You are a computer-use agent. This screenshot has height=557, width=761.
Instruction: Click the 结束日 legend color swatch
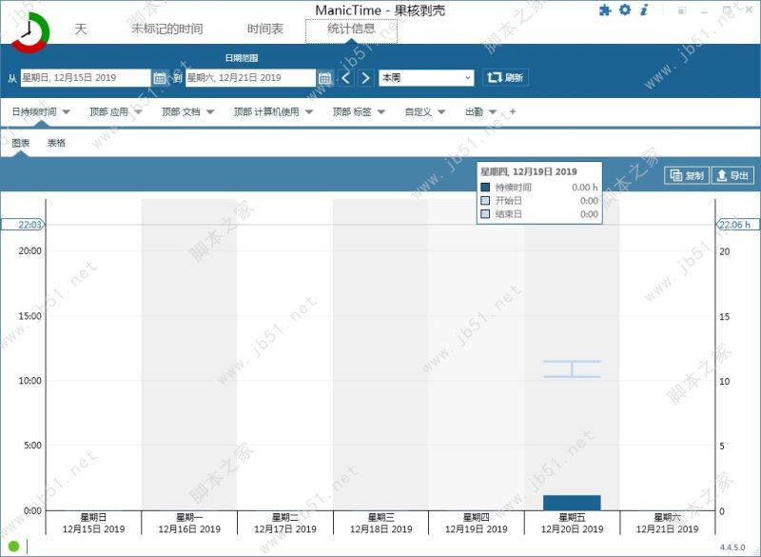485,213
